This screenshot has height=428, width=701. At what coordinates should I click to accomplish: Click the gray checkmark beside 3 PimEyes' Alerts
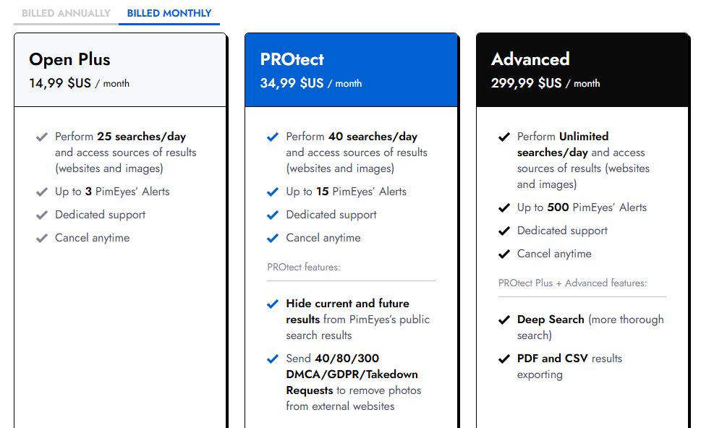tap(42, 192)
